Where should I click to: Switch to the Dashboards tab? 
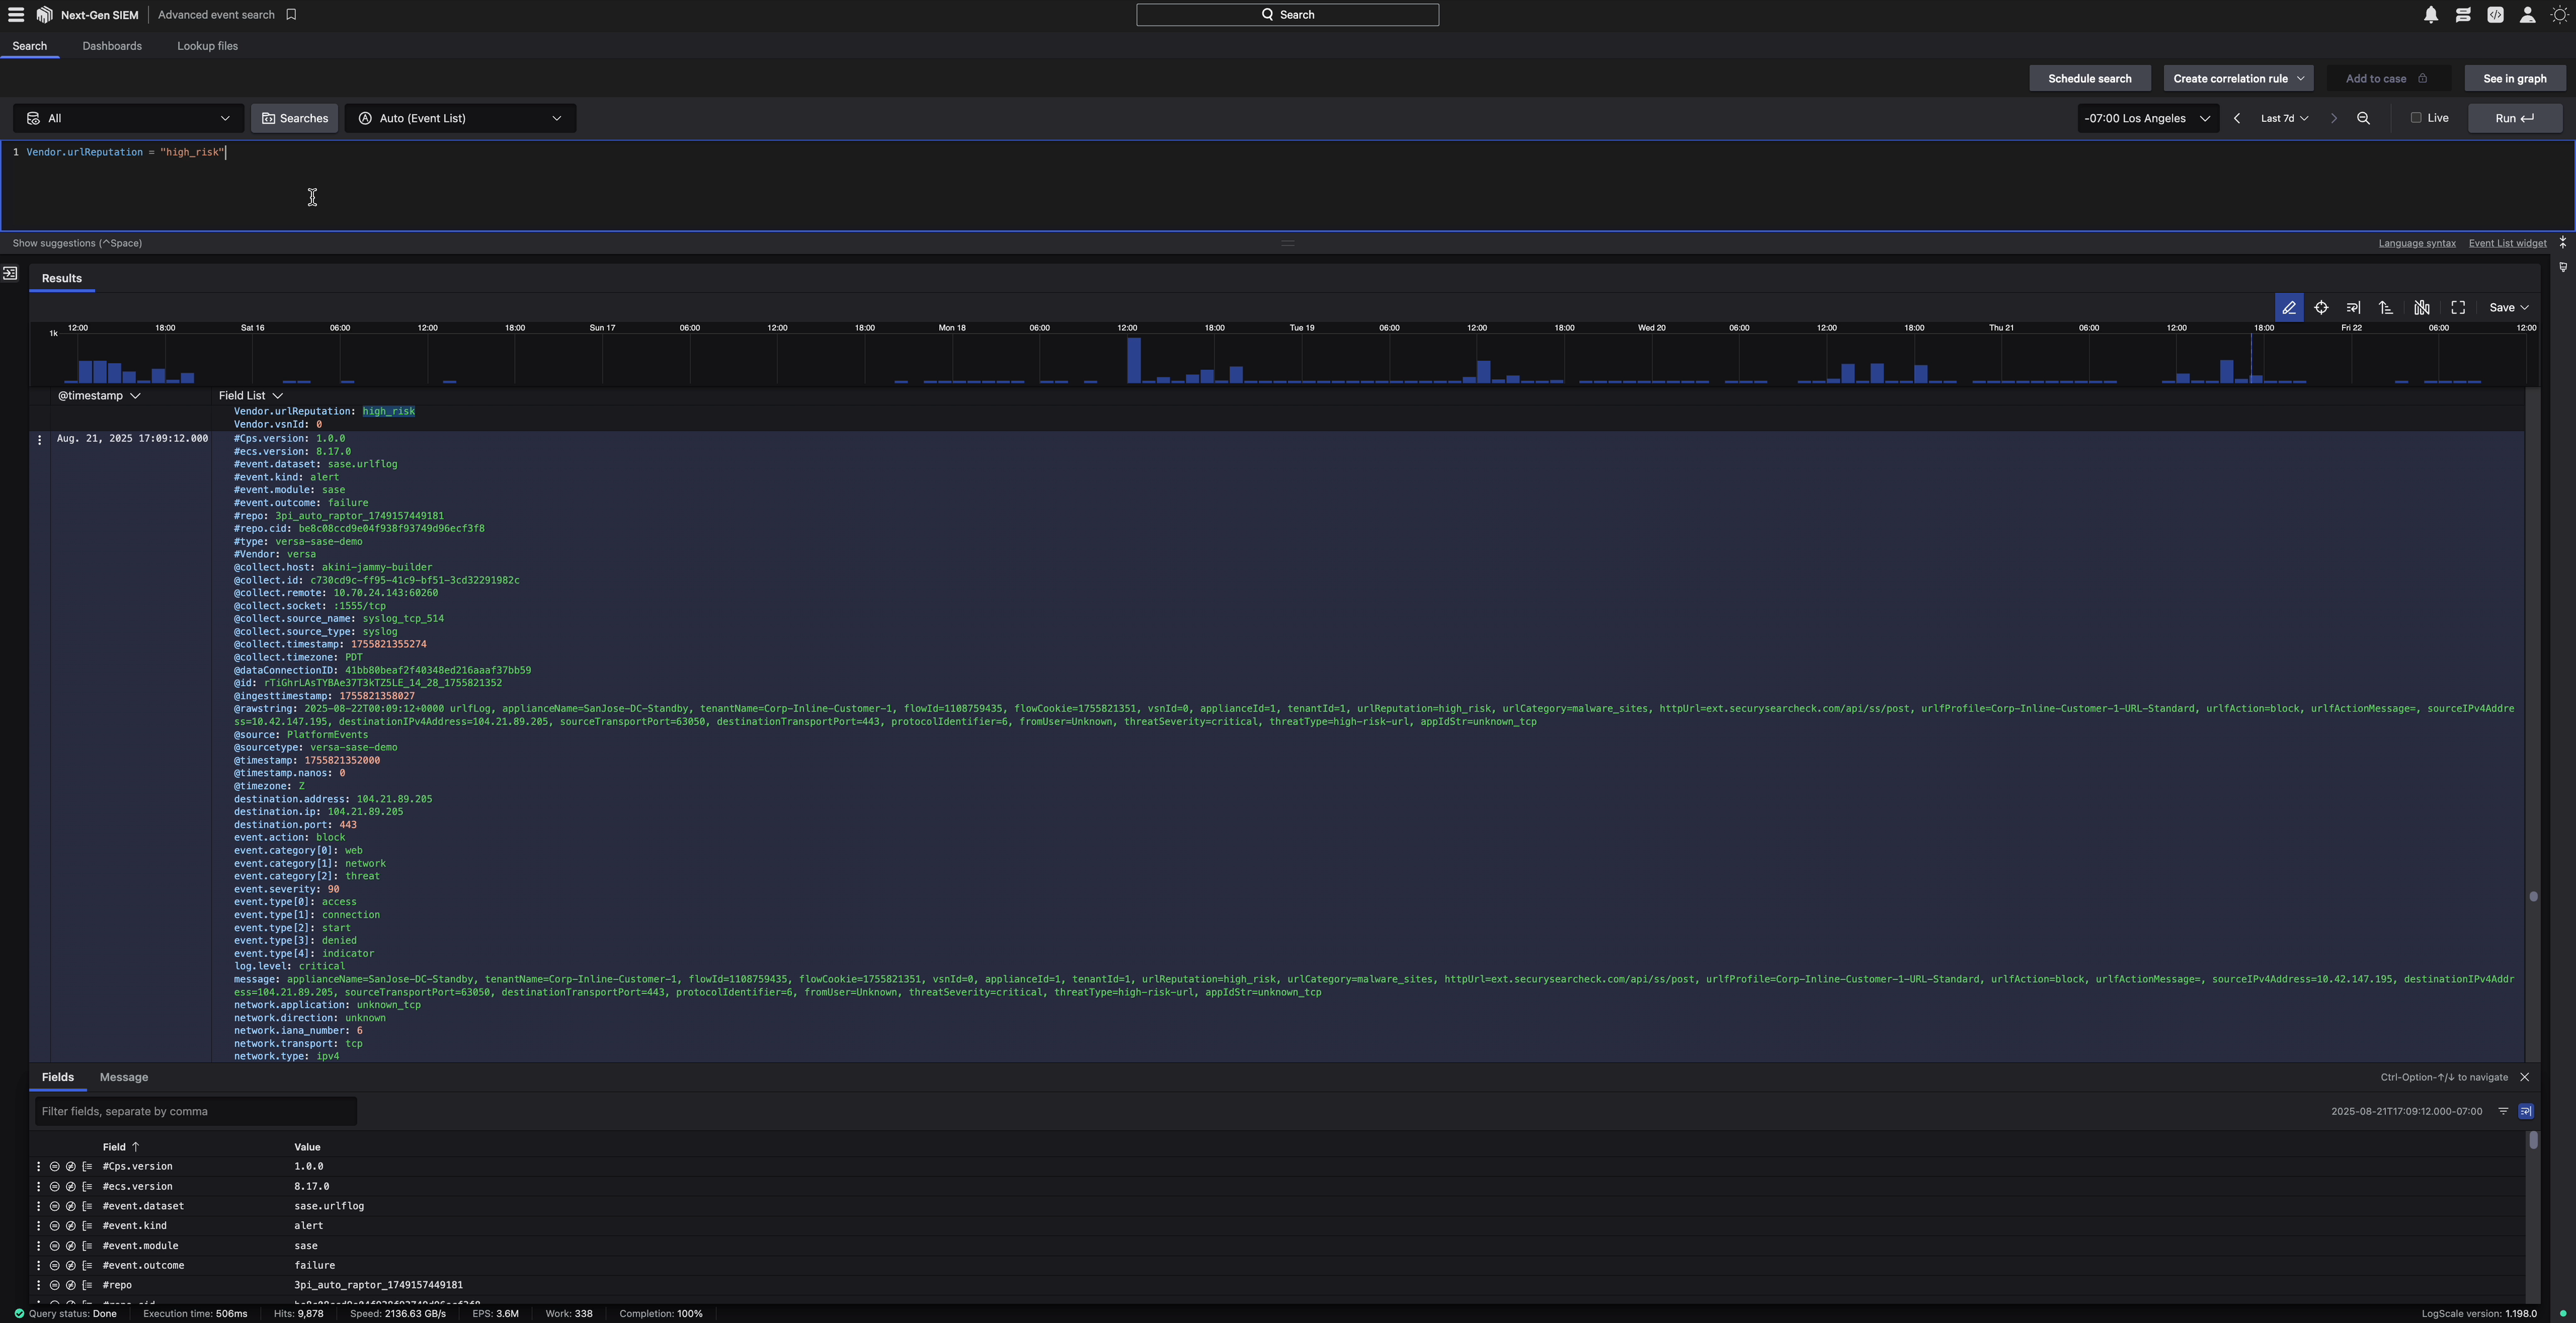(112, 46)
